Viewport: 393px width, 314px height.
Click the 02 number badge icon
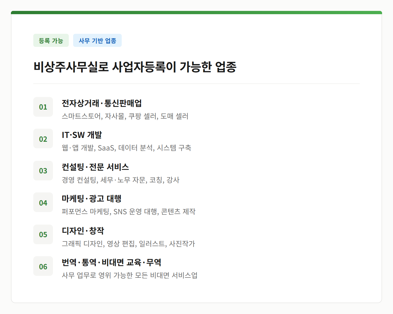(x=43, y=138)
